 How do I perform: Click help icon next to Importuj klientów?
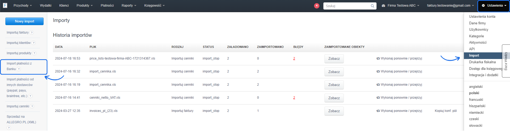tap(34, 43)
